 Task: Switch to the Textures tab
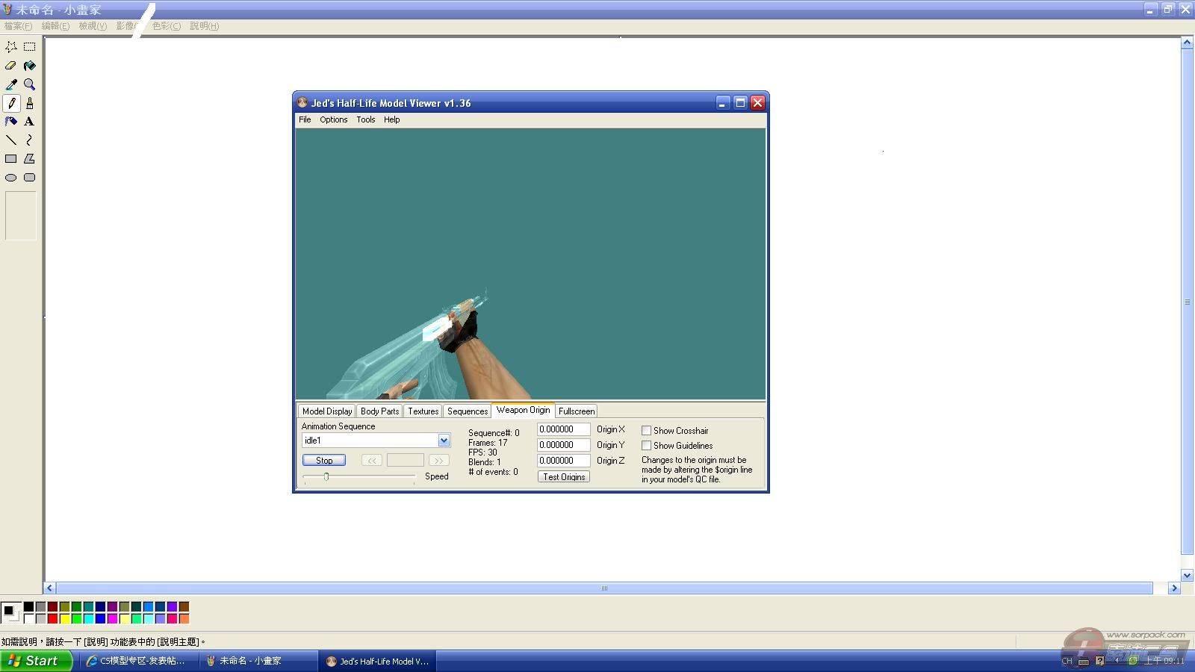coord(423,411)
